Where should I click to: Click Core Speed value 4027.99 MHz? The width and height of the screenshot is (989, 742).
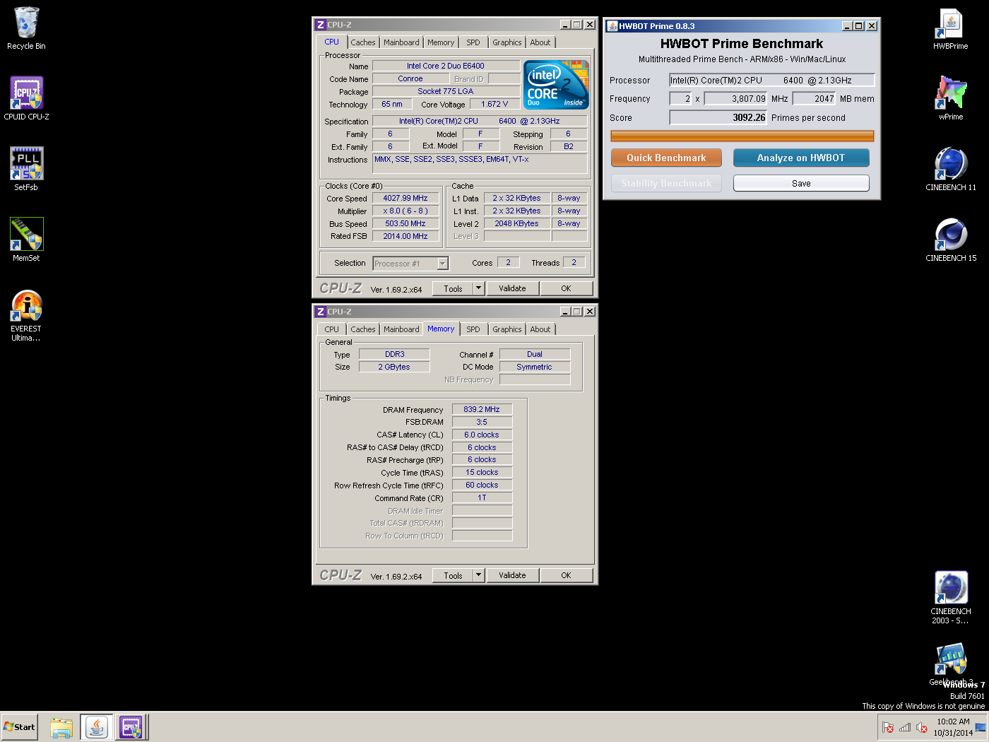(x=405, y=199)
